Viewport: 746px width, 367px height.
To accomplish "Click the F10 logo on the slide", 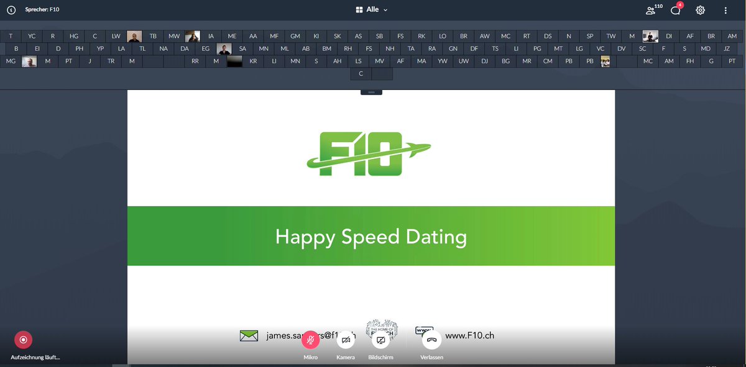I will (x=369, y=153).
